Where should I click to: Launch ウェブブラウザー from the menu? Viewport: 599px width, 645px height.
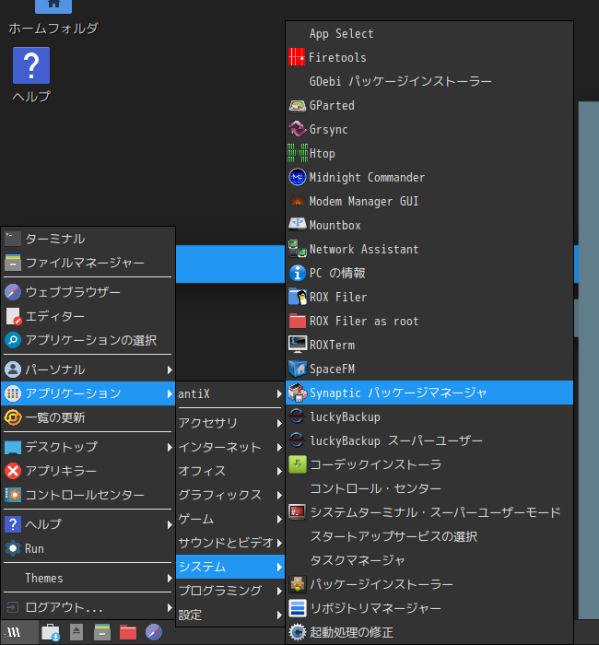(x=88, y=292)
